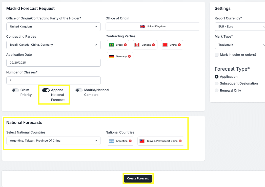This screenshot has width=265, height=187.
Task: Enable the Claim Priority toggle
Action: pos(15,90)
